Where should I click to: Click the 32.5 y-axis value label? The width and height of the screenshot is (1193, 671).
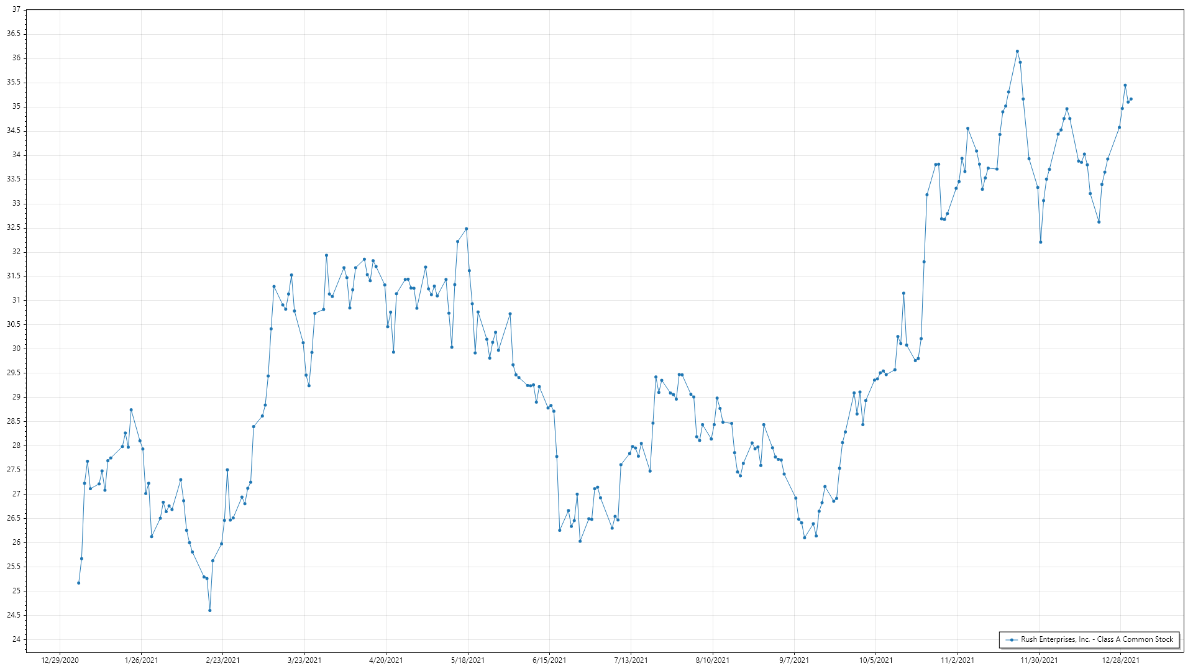coord(13,227)
